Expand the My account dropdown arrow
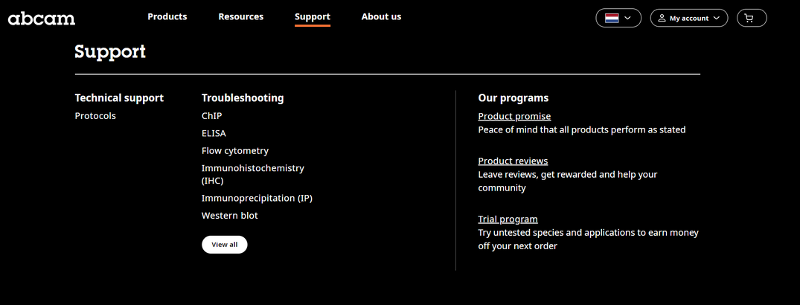The width and height of the screenshot is (800, 305). click(717, 19)
